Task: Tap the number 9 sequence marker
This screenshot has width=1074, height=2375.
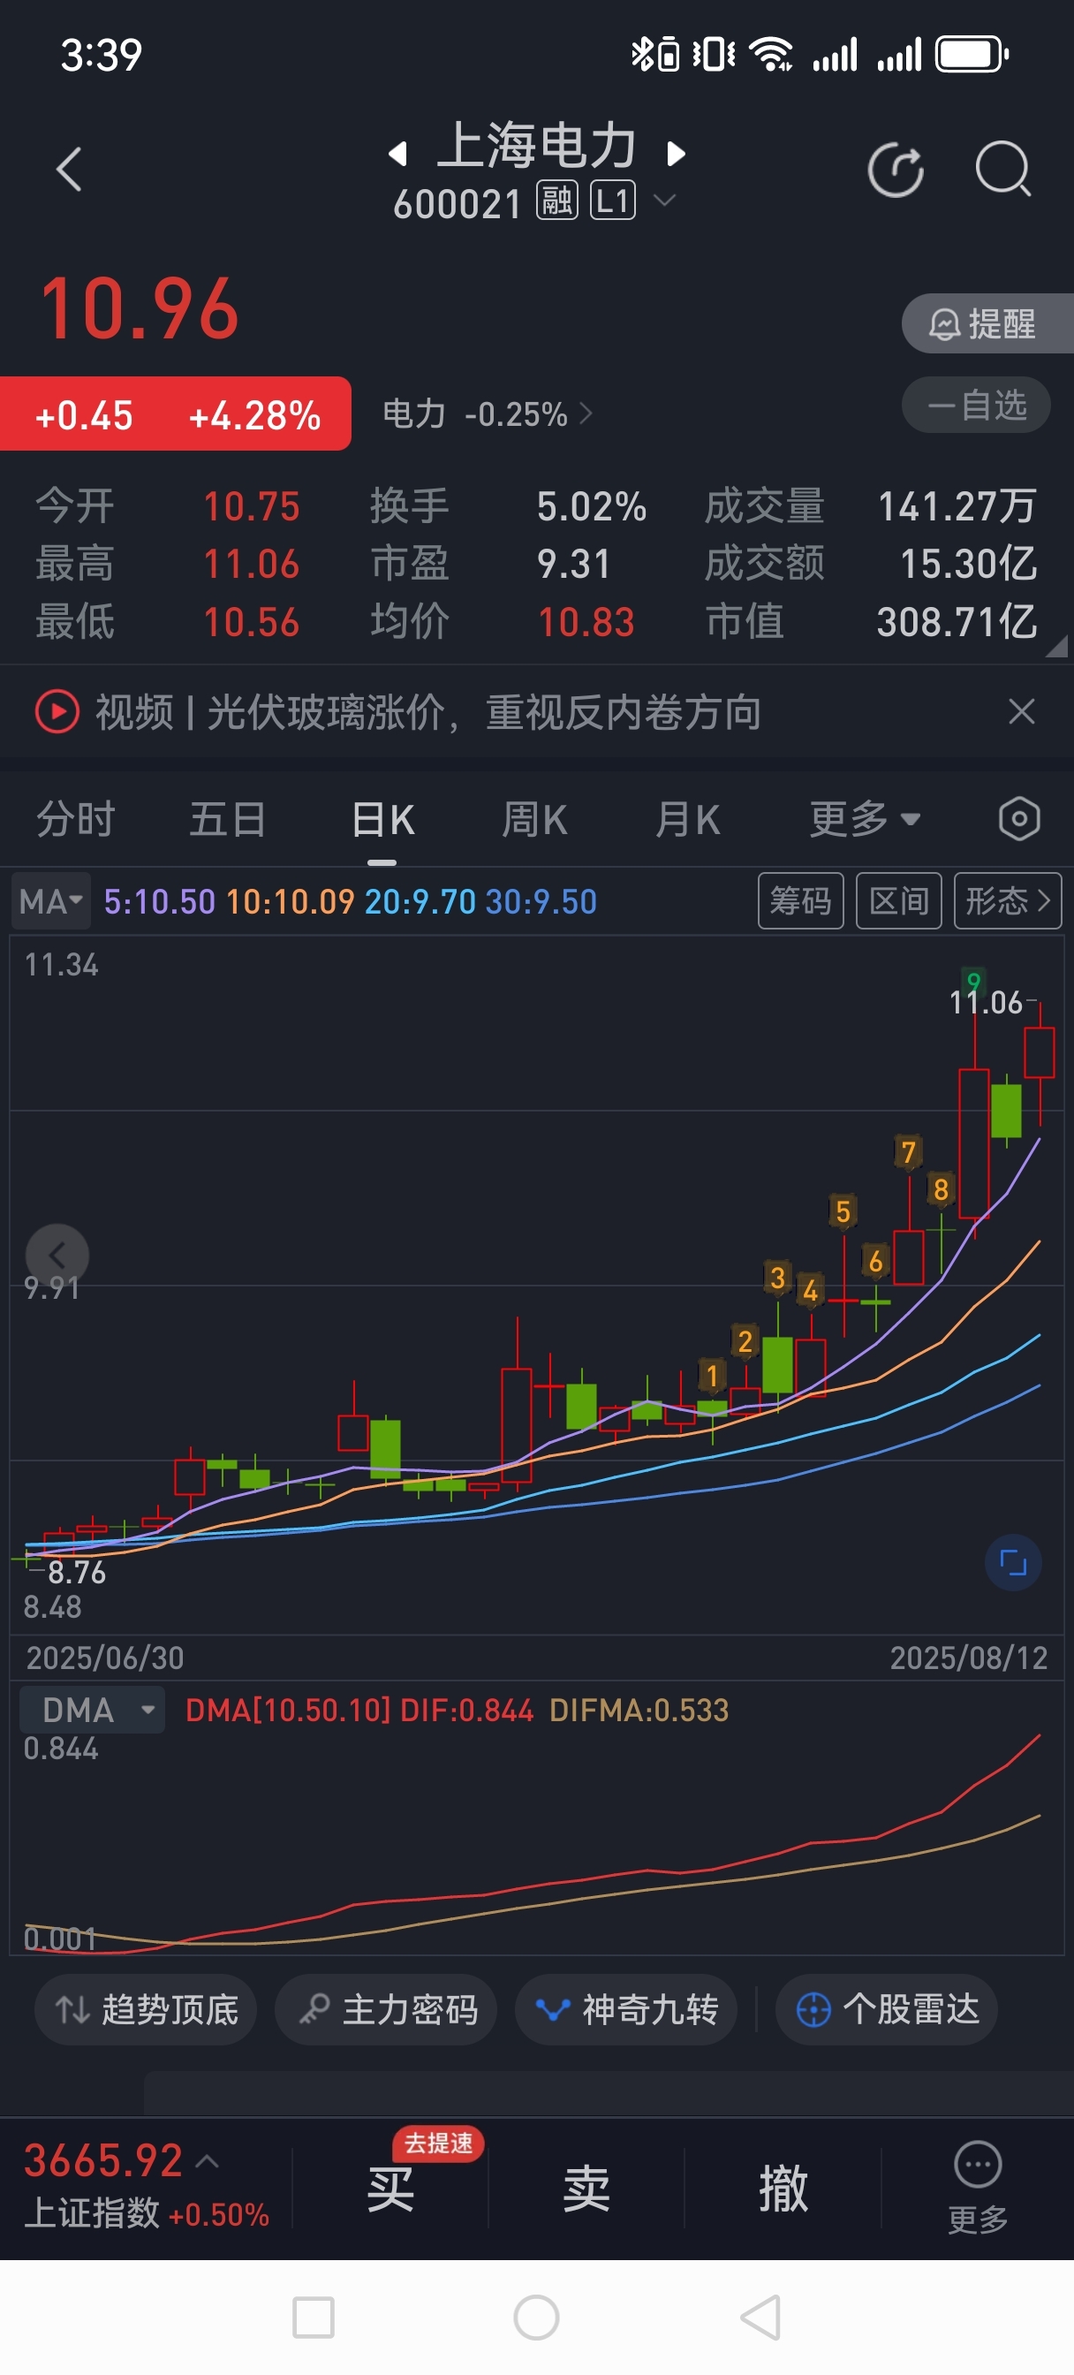Action: [x=972, y=980]
